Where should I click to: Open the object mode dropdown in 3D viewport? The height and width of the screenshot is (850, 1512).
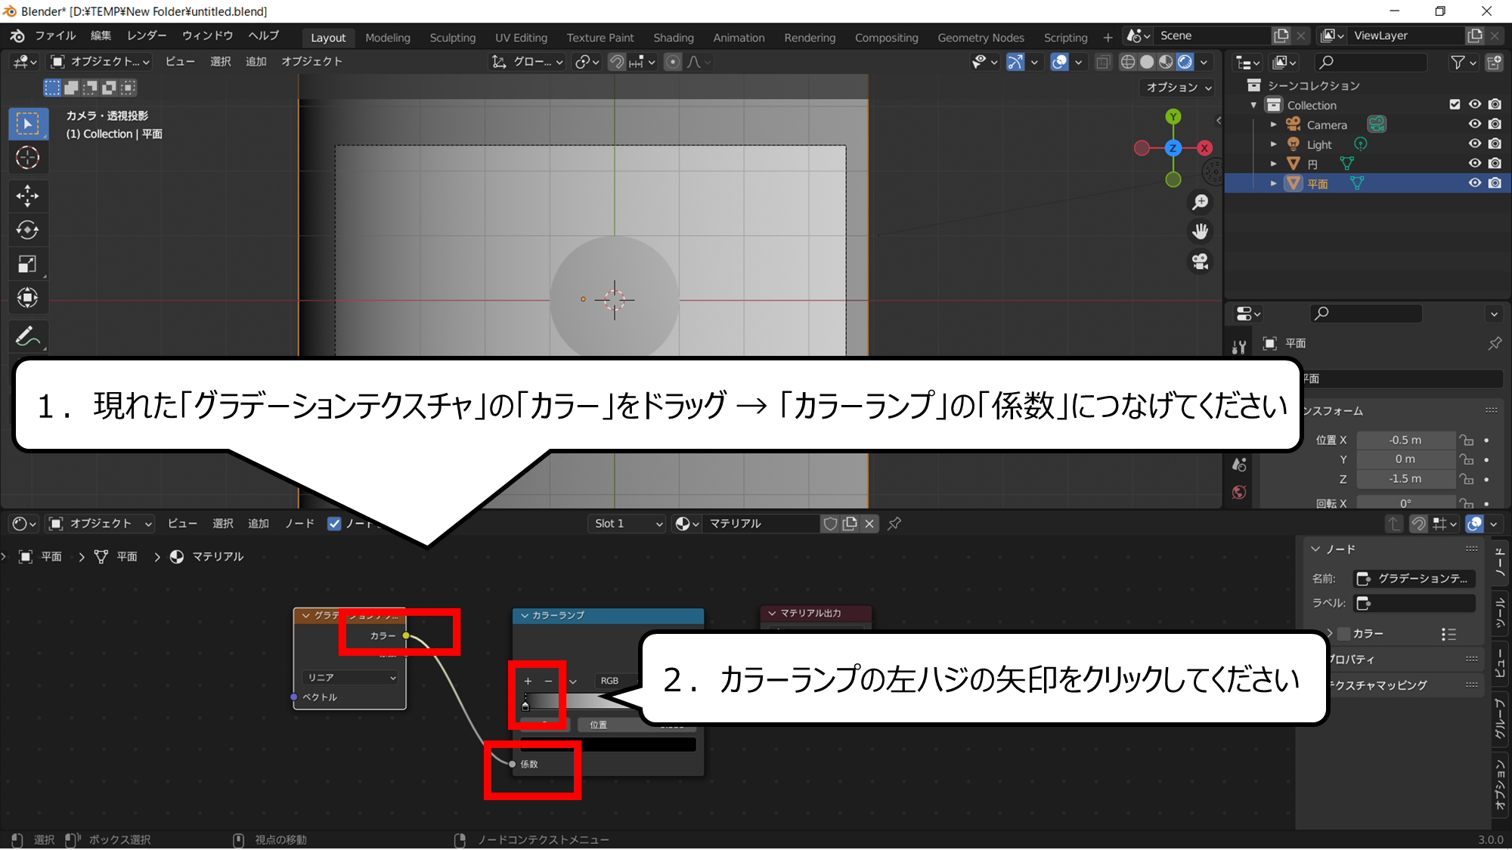pyautogui.click(x=100, y=62)
